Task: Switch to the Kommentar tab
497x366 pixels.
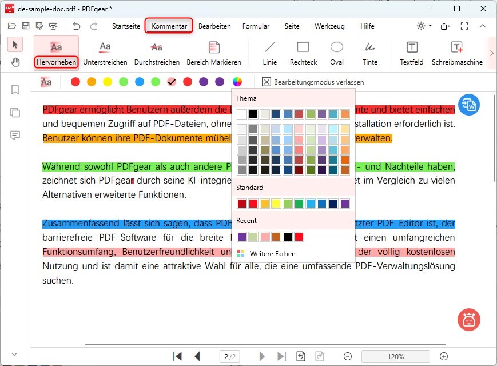Action: pos(169,26)
